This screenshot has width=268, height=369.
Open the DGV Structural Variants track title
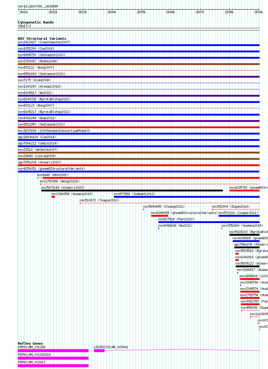[x=42, y=39]
